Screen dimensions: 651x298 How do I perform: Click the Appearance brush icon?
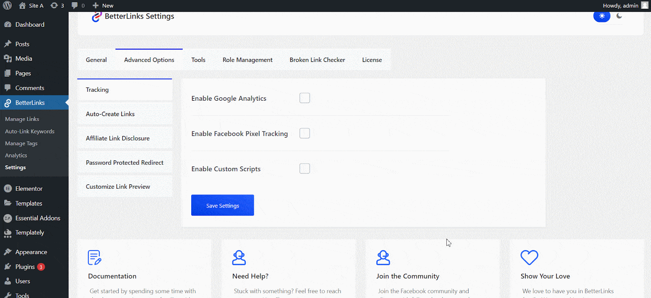[8, 252]
